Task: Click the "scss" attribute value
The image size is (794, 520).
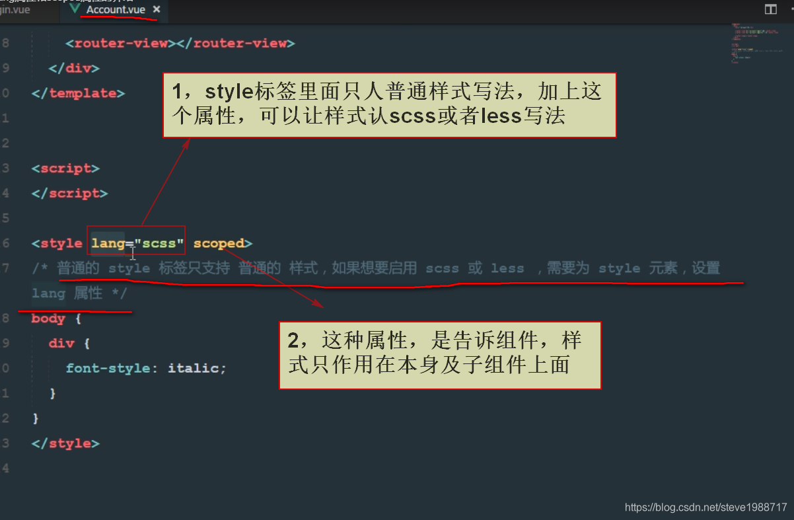Action: pyautogui.click(x=159, y=244)
